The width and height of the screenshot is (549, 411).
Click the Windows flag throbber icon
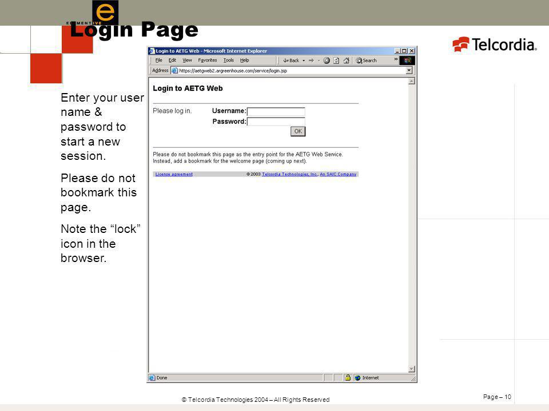(x=407, y=61)
